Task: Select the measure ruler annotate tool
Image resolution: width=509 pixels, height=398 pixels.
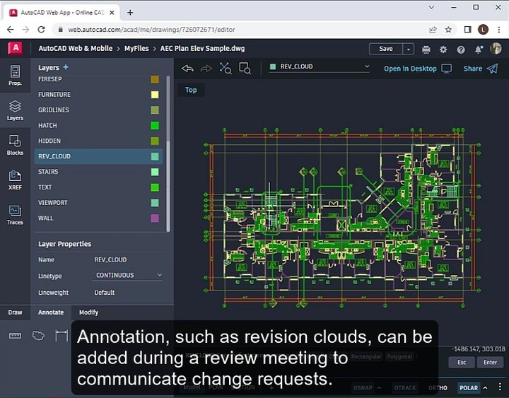Action: pos(15,335)
